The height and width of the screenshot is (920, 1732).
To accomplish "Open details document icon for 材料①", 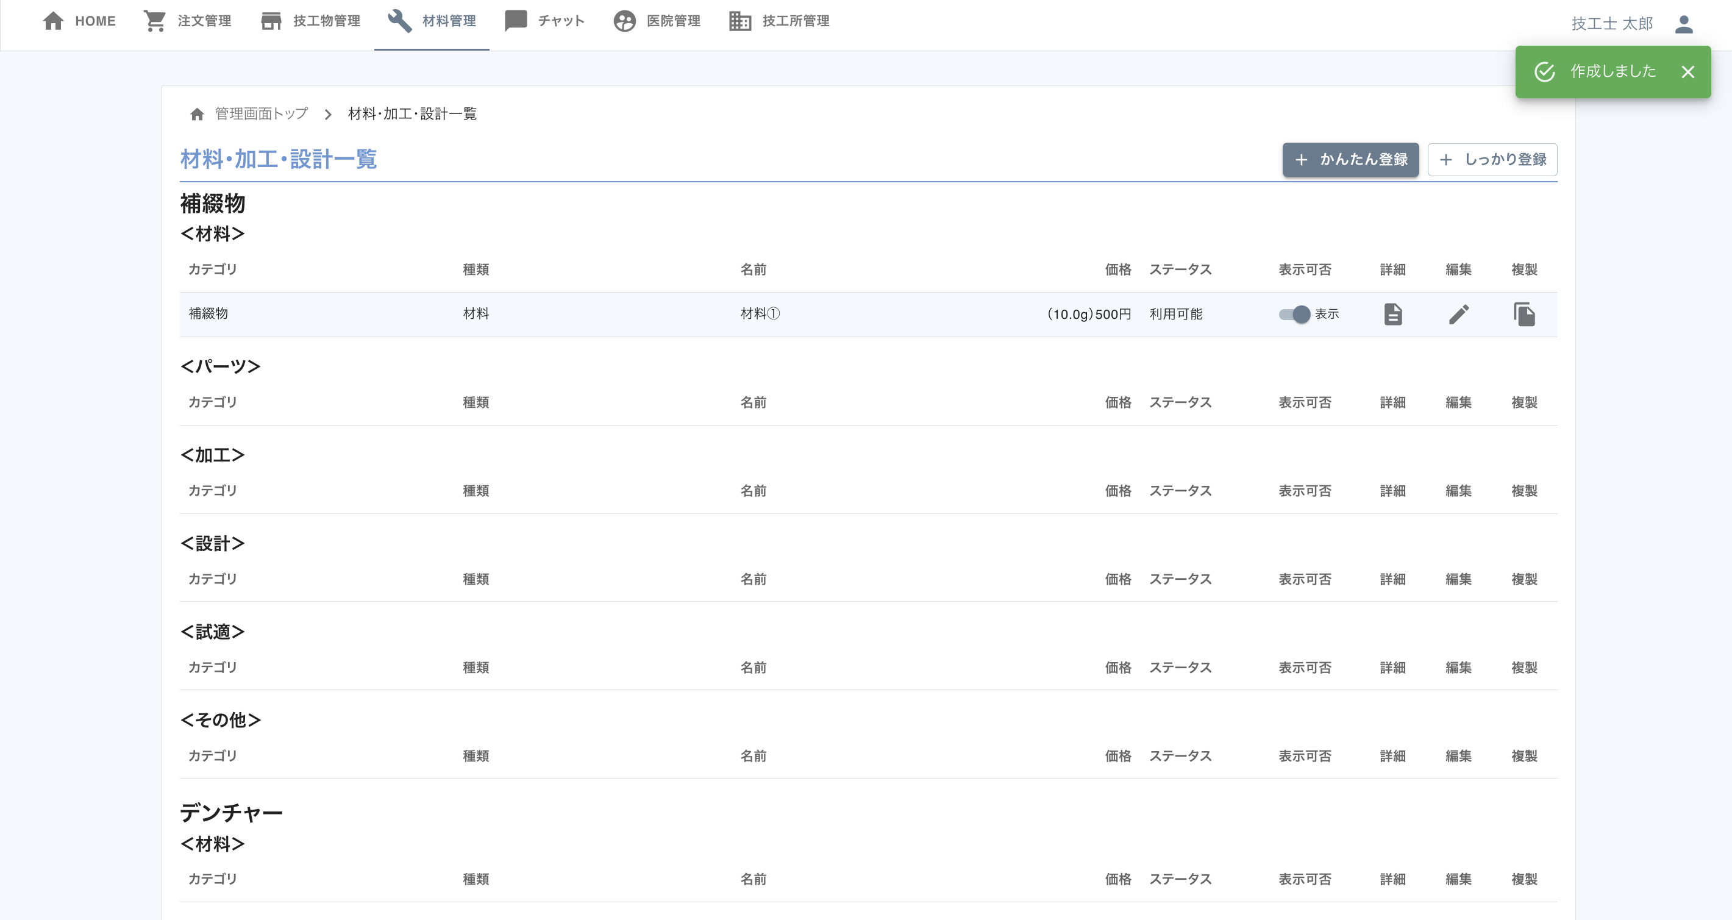I will (1392, 314).
